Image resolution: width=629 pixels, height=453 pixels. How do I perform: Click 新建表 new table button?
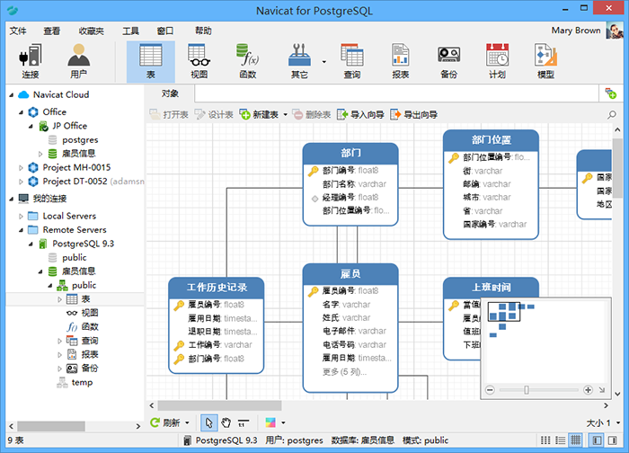(259, 115)
